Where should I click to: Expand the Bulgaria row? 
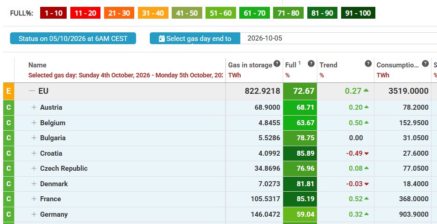[x=34, y=138]
